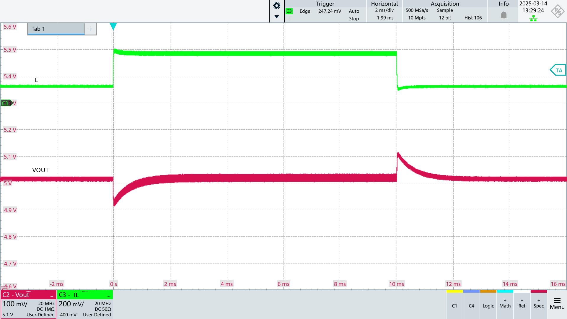Image resolution: width=567 pixels, height=319 pixels.
Task: Click the C3 ground level marker
Action: [6, 103]
